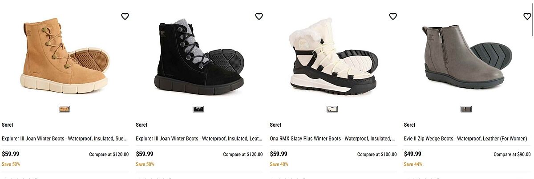Image resolution: width=534 pixels, height=179 pixels.
Task: Save Ona RMX Glacy Plus boot to favorites
Action: click(393, 16)
